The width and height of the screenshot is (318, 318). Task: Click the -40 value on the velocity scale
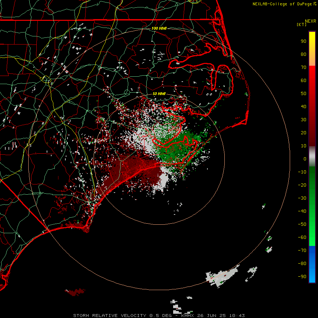point(302,211)
